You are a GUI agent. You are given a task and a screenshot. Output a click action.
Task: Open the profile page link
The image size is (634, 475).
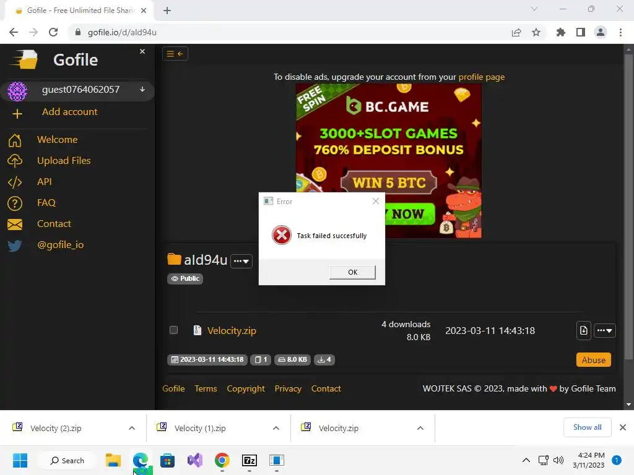click(481, 77)
